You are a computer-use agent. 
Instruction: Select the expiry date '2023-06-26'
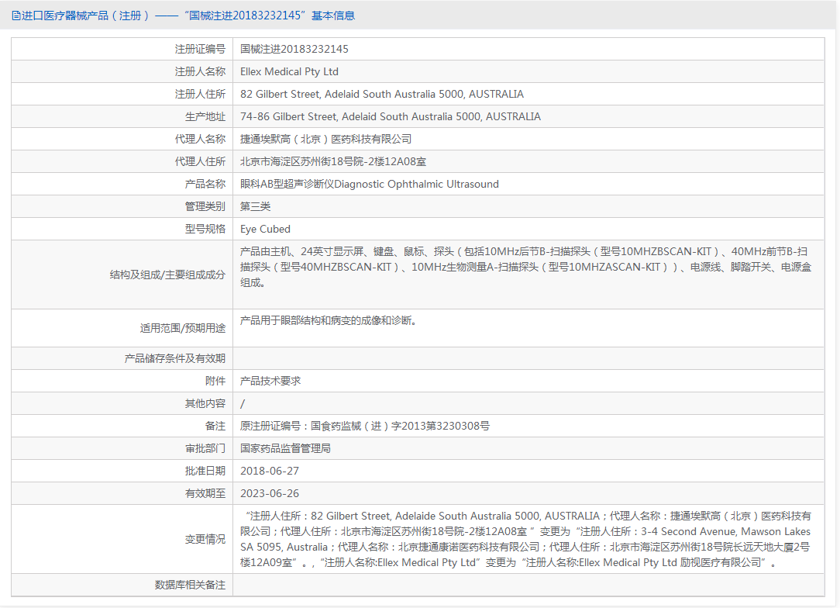[269, 492]
